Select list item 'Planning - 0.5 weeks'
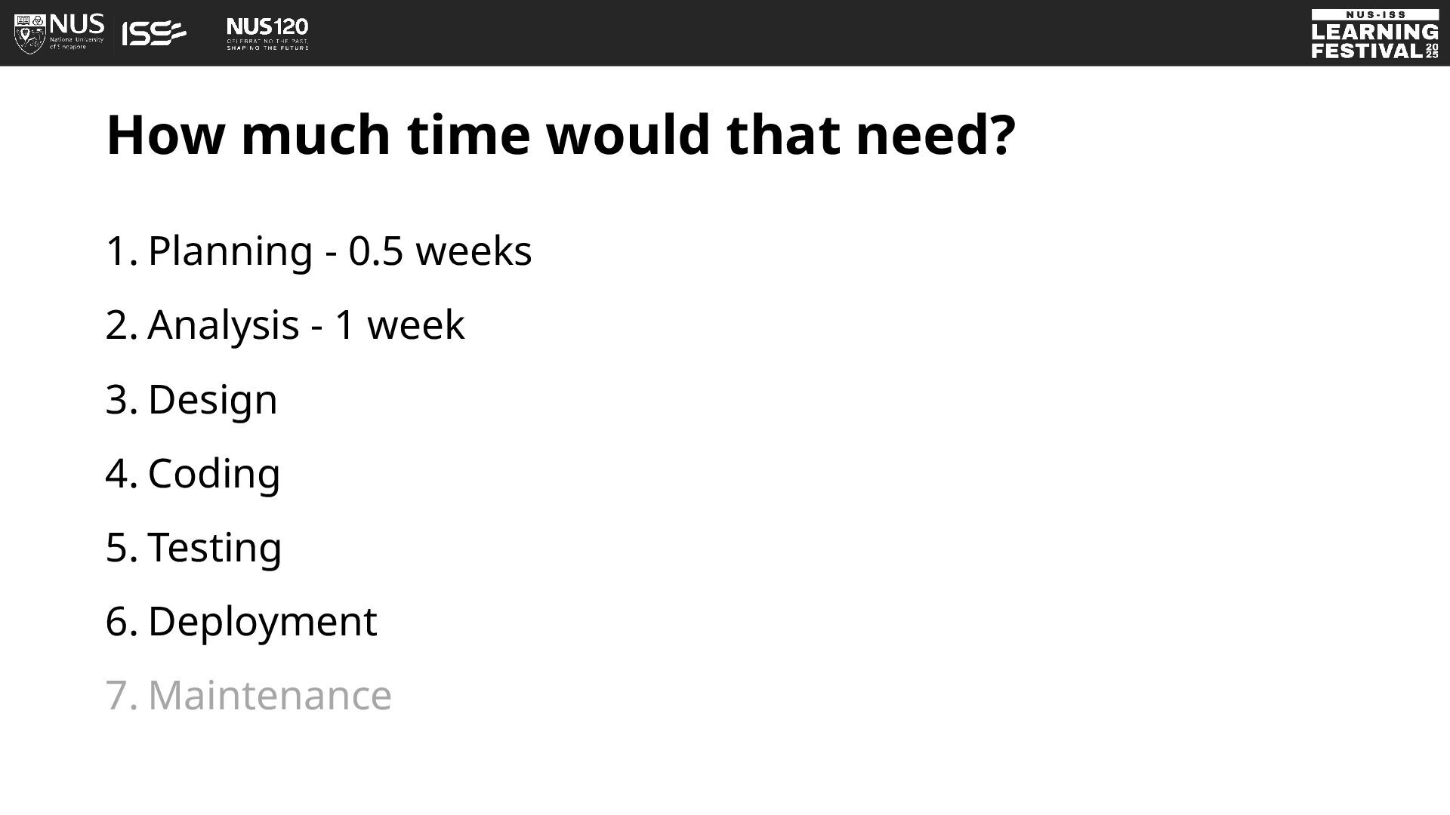The image size is (1450, 815). 319,251
